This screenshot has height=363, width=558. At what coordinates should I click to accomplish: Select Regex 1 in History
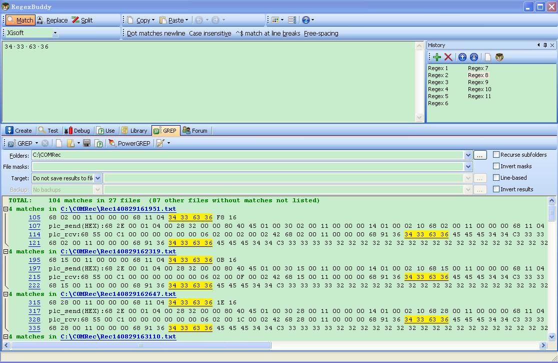pos(437,68)
